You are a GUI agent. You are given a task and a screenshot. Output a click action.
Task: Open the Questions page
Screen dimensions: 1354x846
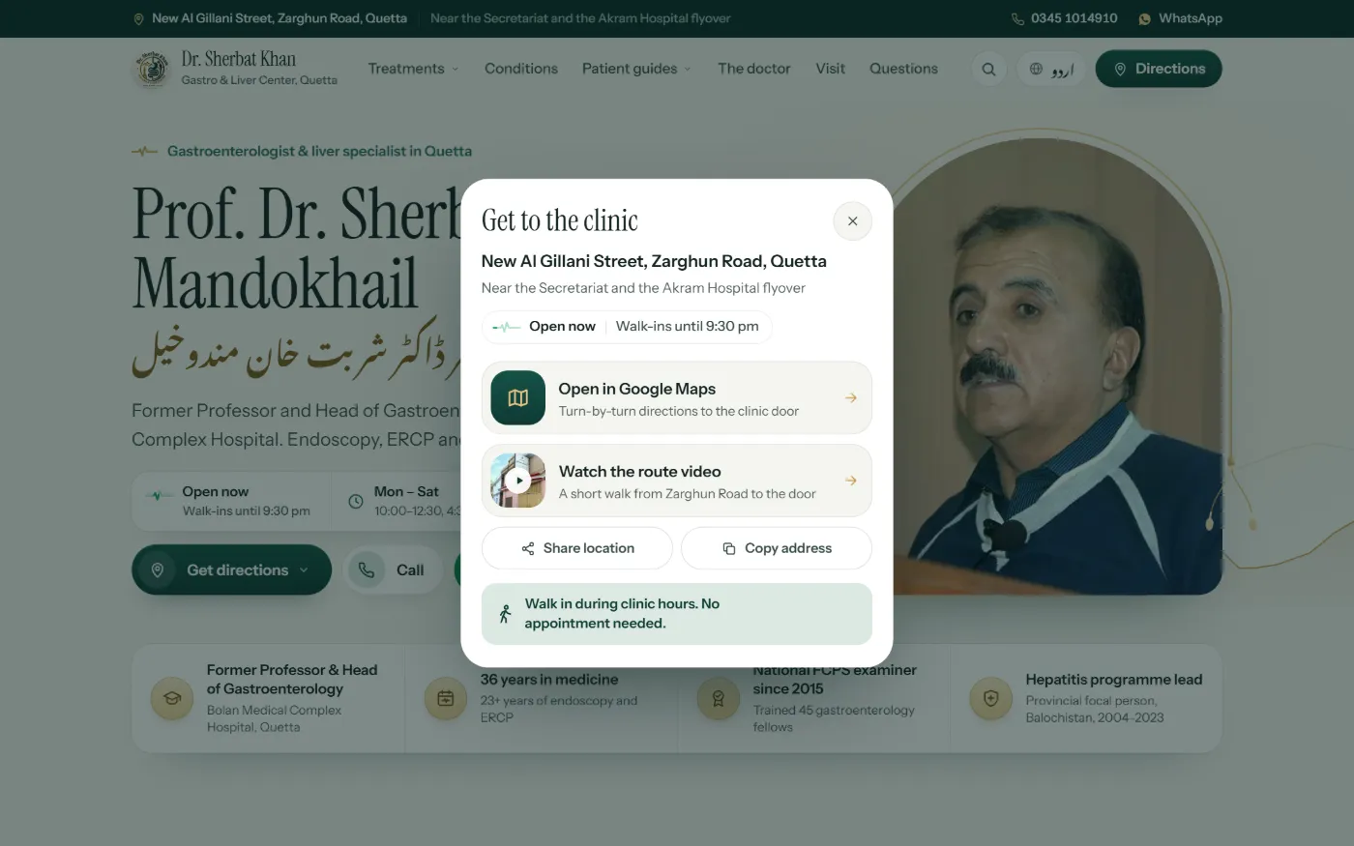[x=903, y=69]
